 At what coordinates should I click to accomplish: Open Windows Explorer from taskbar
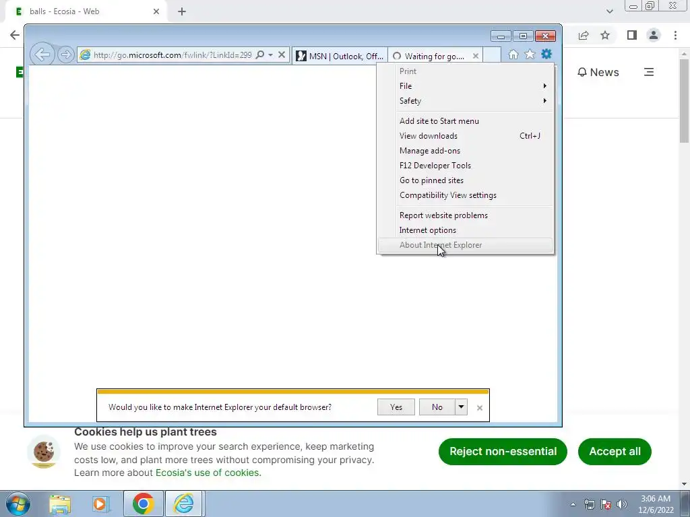tap(60, 504)
